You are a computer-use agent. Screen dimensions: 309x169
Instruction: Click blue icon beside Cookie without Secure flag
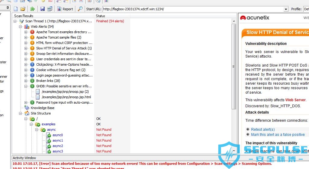point(32,70)
